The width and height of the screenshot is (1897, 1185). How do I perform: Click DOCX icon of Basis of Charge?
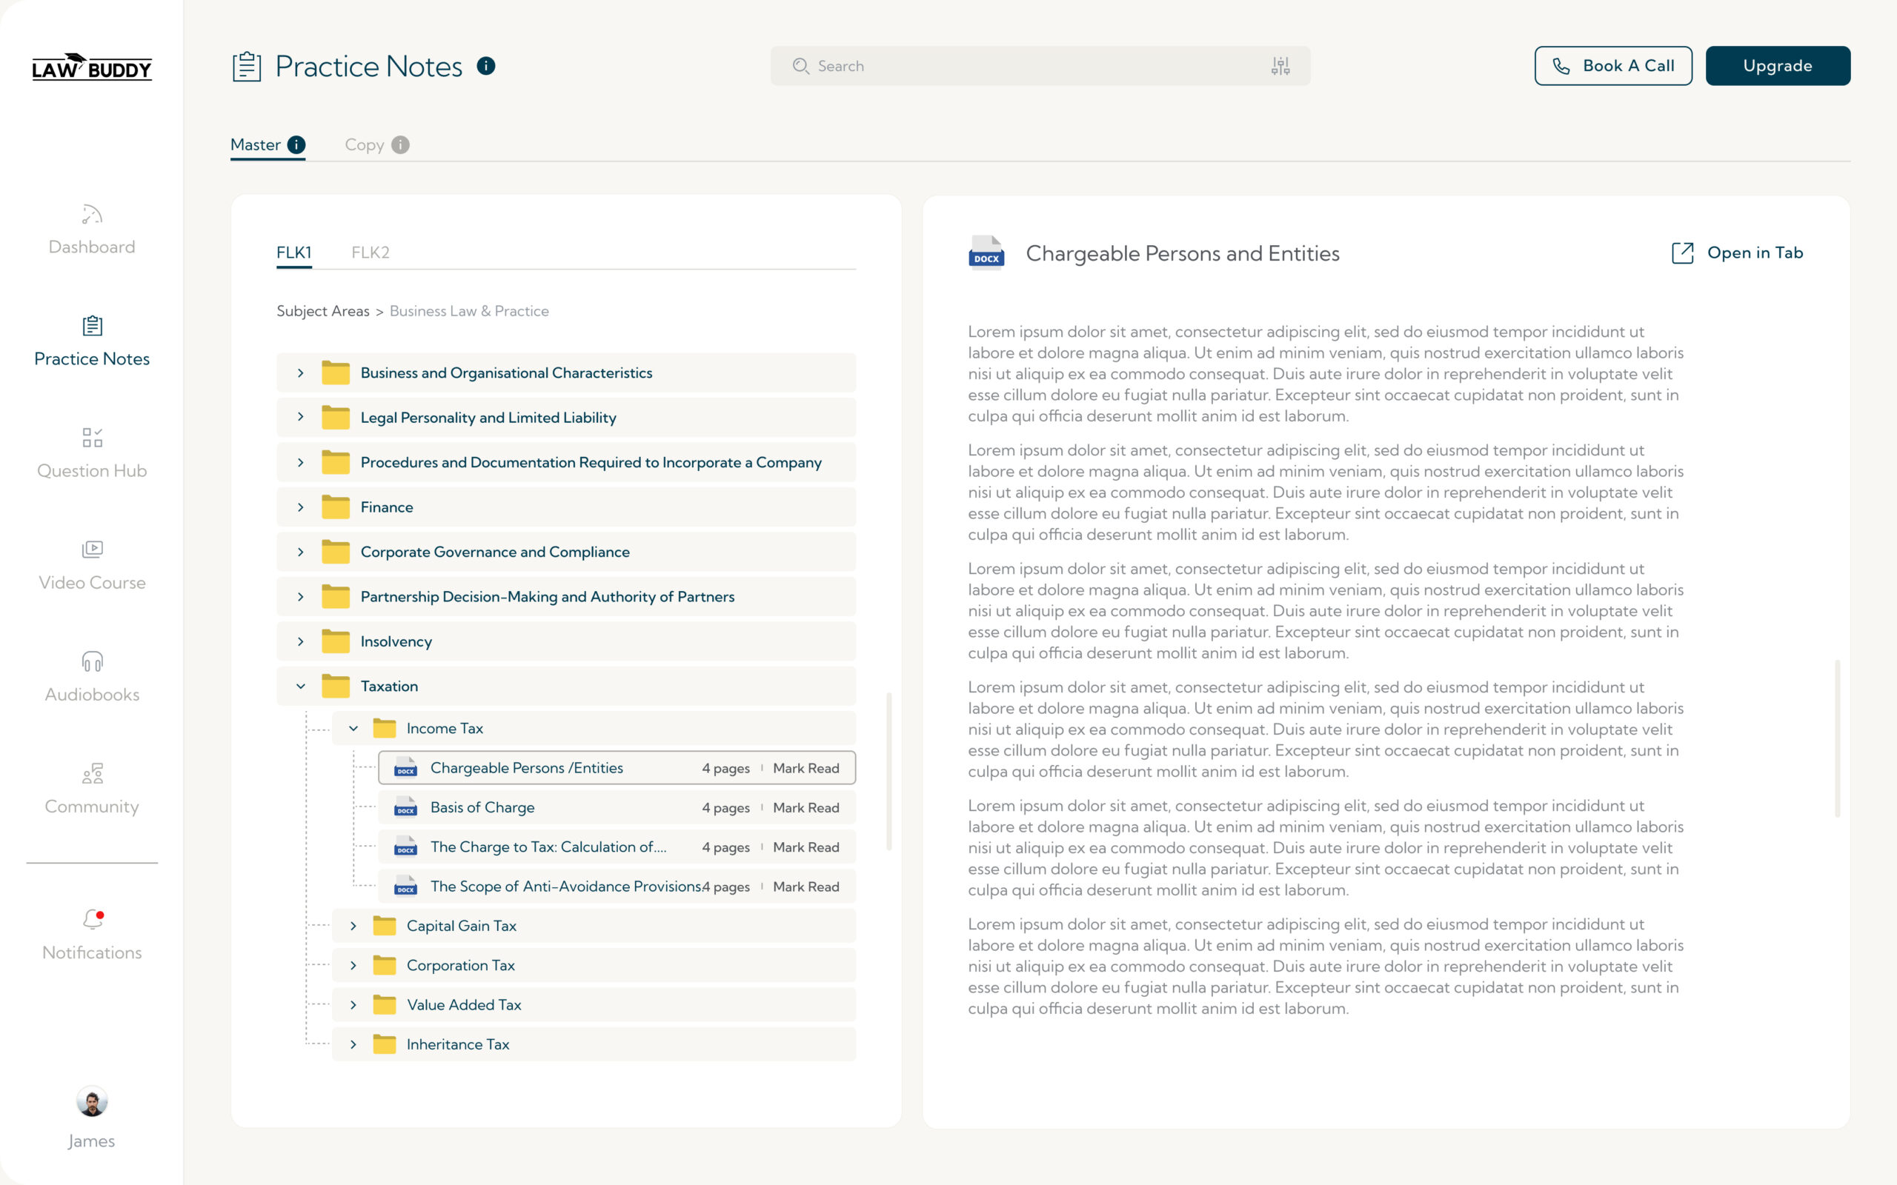(405, 807)
